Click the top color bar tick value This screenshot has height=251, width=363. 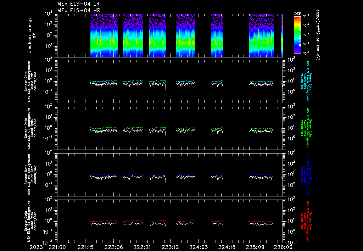coord(306,16)
